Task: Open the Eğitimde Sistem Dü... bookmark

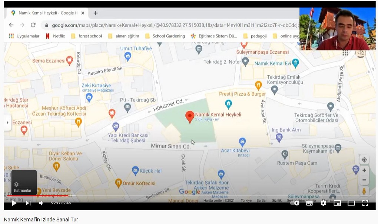Action: (214, 36)
